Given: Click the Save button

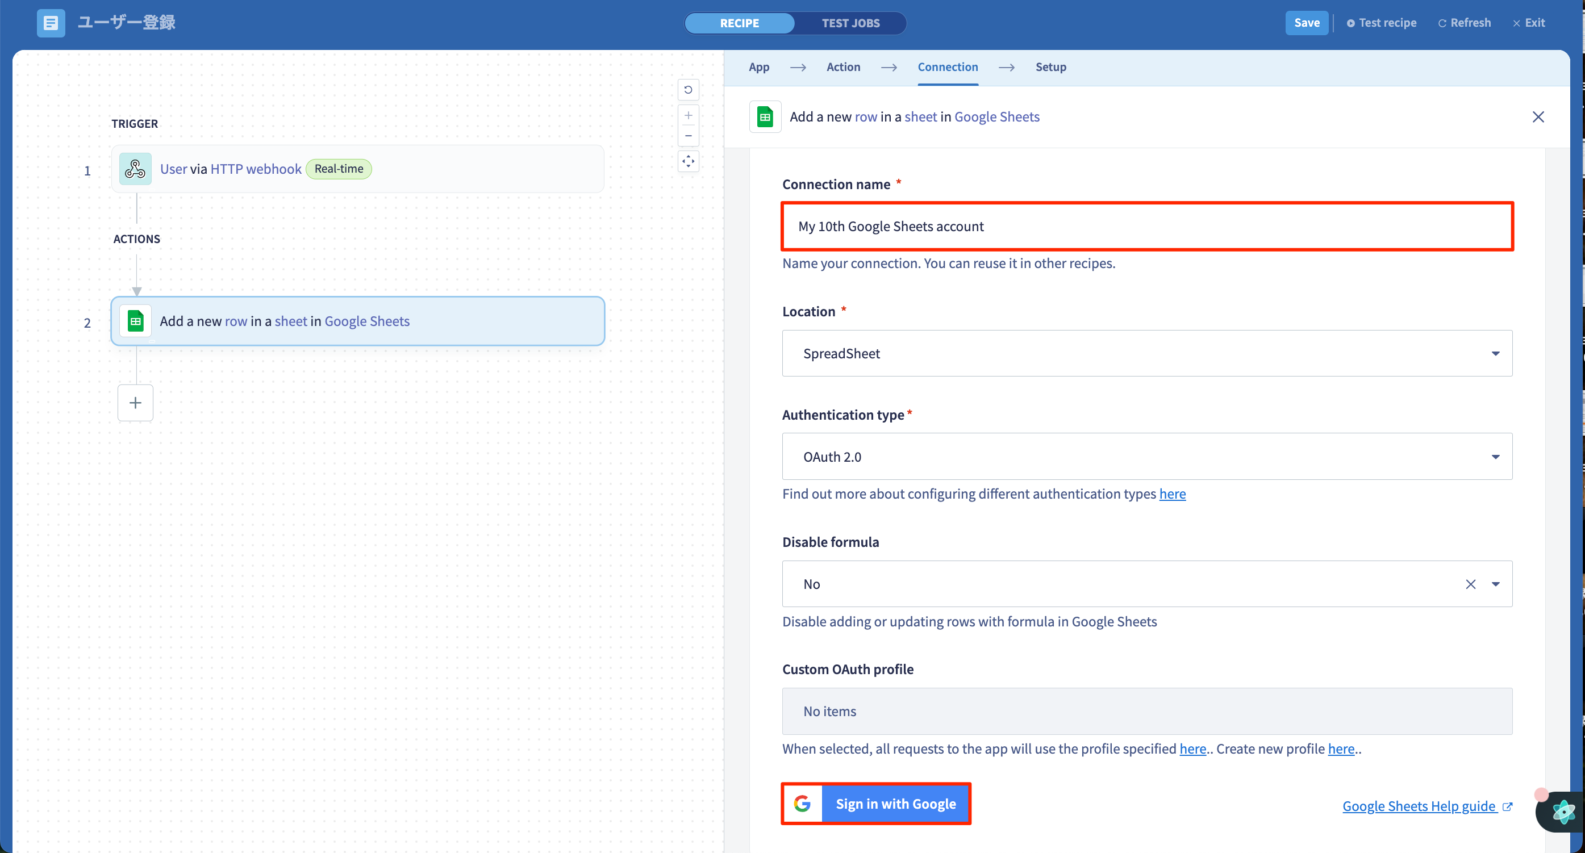Looking at the screenshot, I should point(1305,23).
